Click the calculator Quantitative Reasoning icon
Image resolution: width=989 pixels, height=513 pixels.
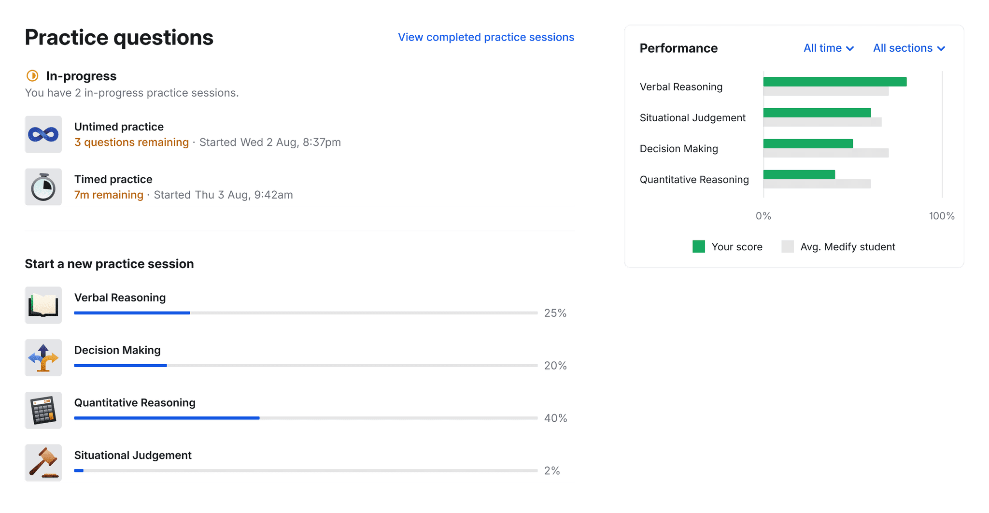[43, 411]
